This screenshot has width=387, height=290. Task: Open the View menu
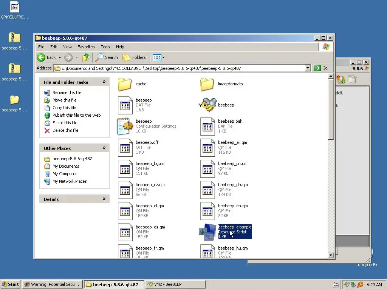point(67,47)
